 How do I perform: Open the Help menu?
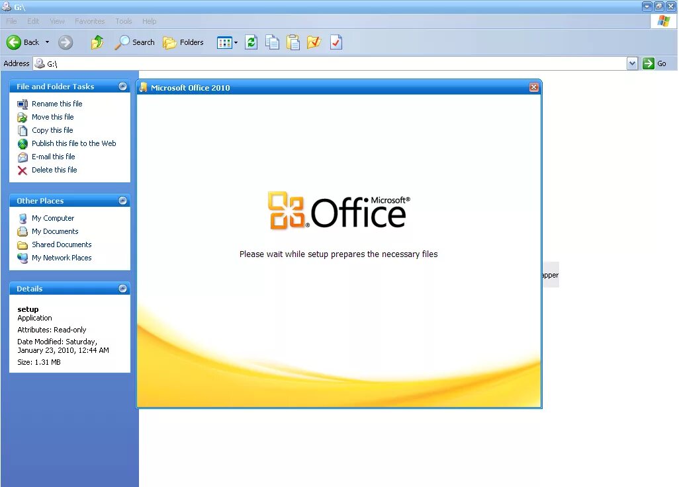(x=150, y=21)
